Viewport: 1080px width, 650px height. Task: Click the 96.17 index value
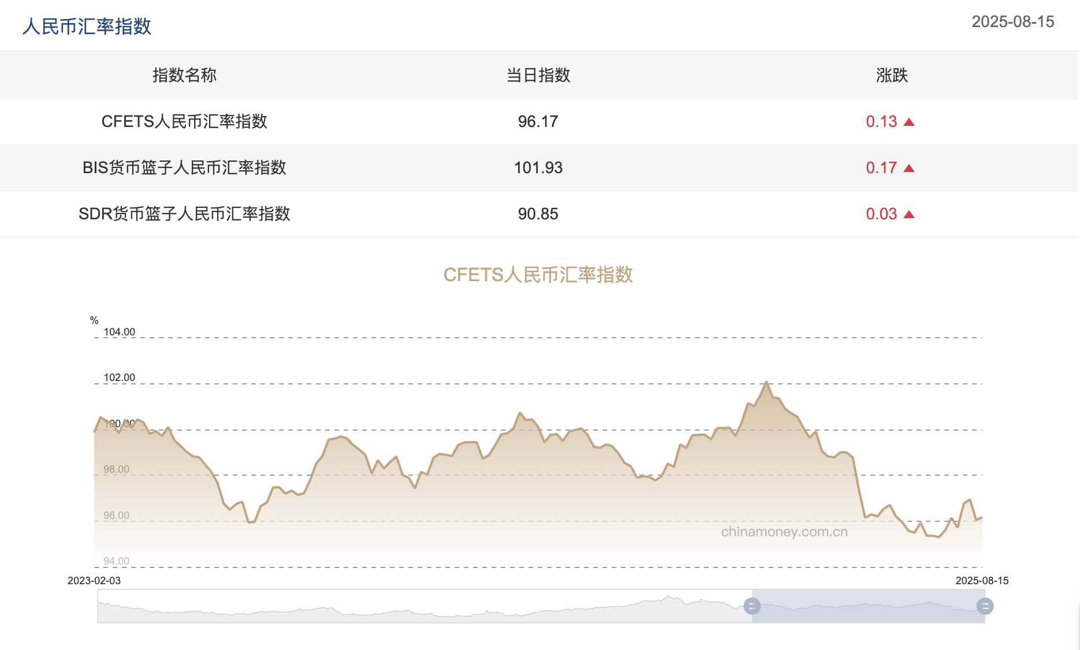click(x=538, y=122)
